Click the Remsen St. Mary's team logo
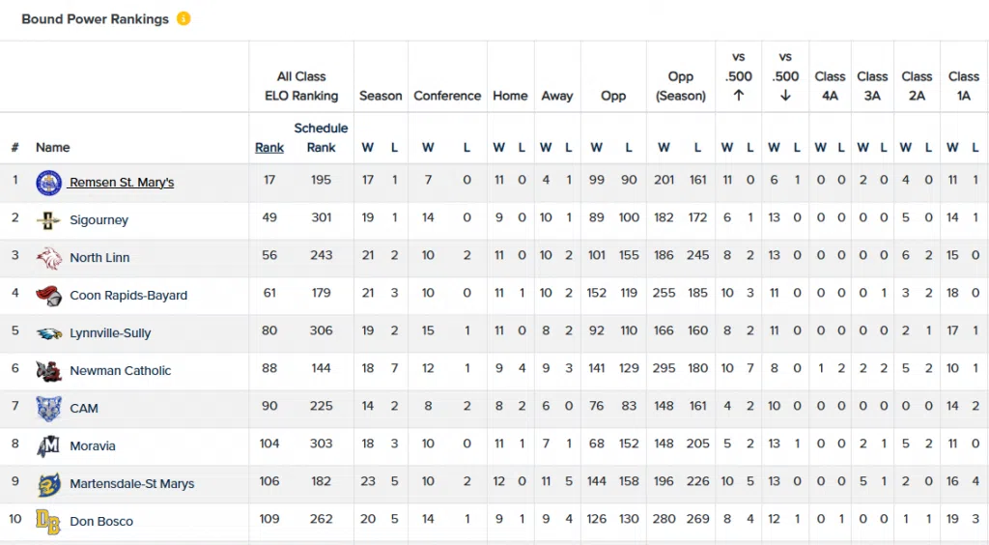Screen dimensions: 989x545 pyautogui.click(x=48, y=182)
